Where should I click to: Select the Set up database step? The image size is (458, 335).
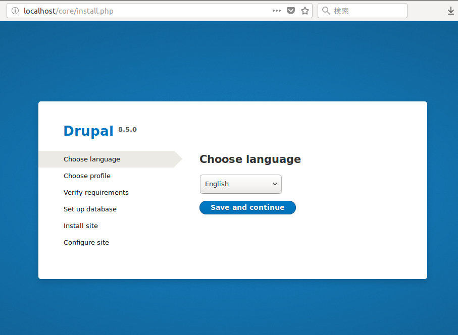90,209
